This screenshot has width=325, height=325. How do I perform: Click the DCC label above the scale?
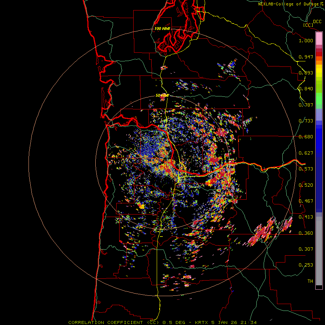pos(317,22)
